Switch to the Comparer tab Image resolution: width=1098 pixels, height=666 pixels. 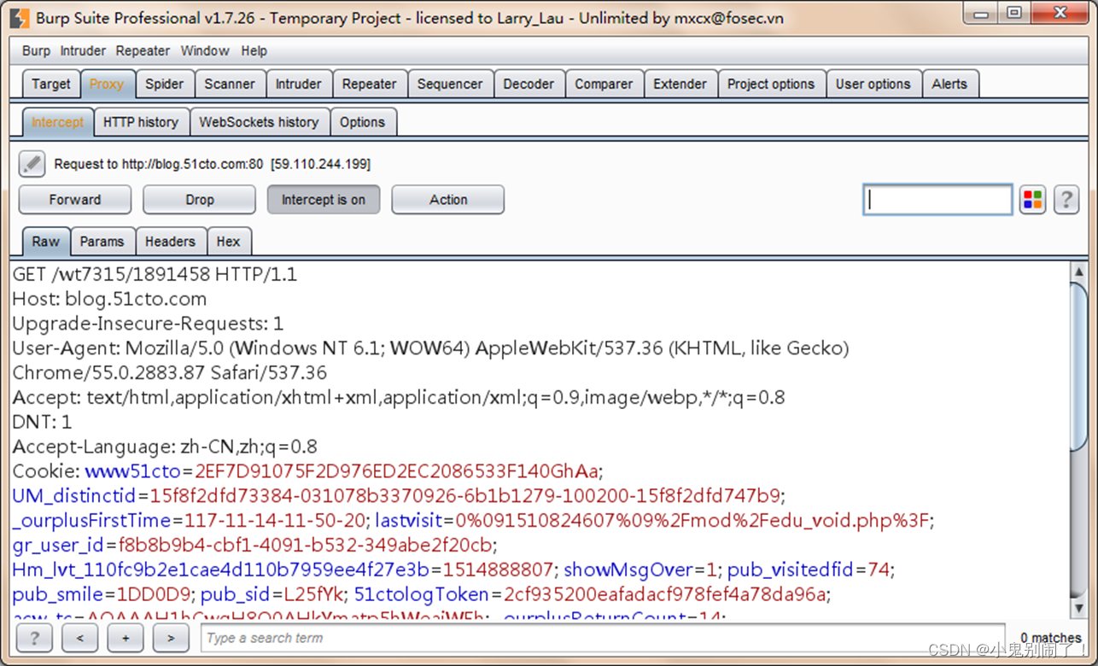[x=604, y=84]
